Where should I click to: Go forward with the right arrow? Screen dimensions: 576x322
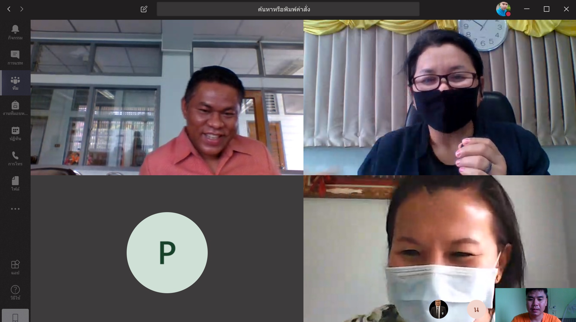22,9
